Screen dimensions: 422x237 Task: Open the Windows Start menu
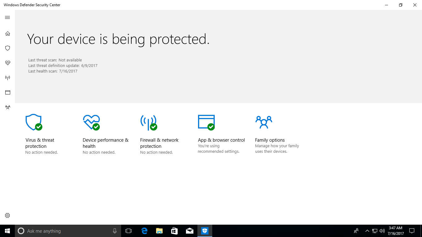(7, 231)
